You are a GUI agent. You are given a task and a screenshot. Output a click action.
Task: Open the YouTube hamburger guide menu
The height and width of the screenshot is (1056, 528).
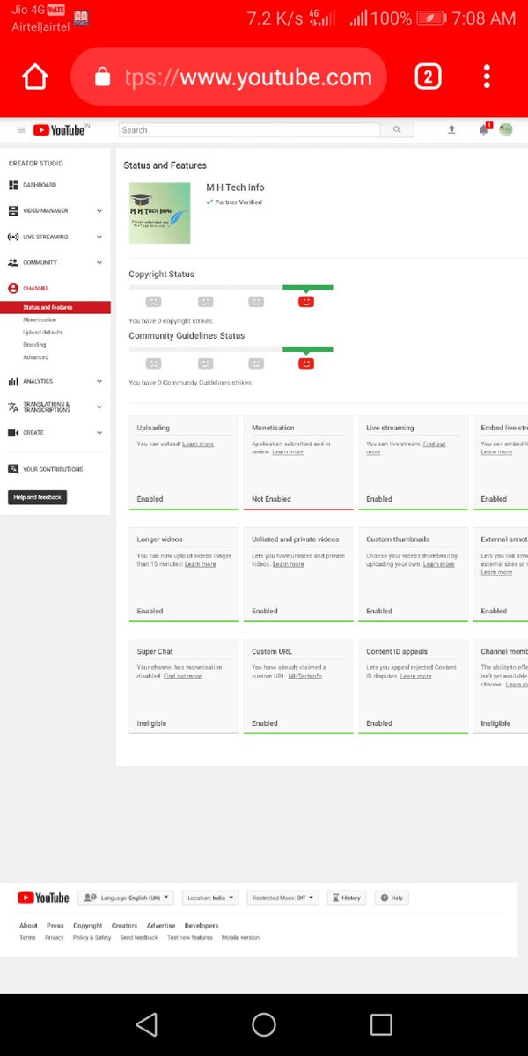point(21,130)
